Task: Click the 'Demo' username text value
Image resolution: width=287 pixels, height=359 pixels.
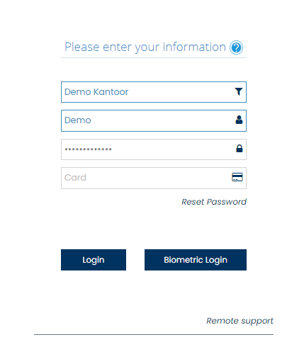Action: click(78, 120)
